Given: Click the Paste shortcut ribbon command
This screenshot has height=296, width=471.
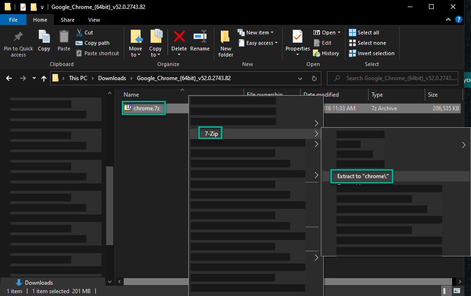Looking at the screenshot, I should [97, 53].
